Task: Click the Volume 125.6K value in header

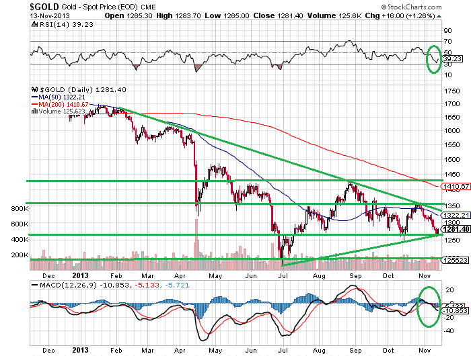Action: tap(334, 15)
